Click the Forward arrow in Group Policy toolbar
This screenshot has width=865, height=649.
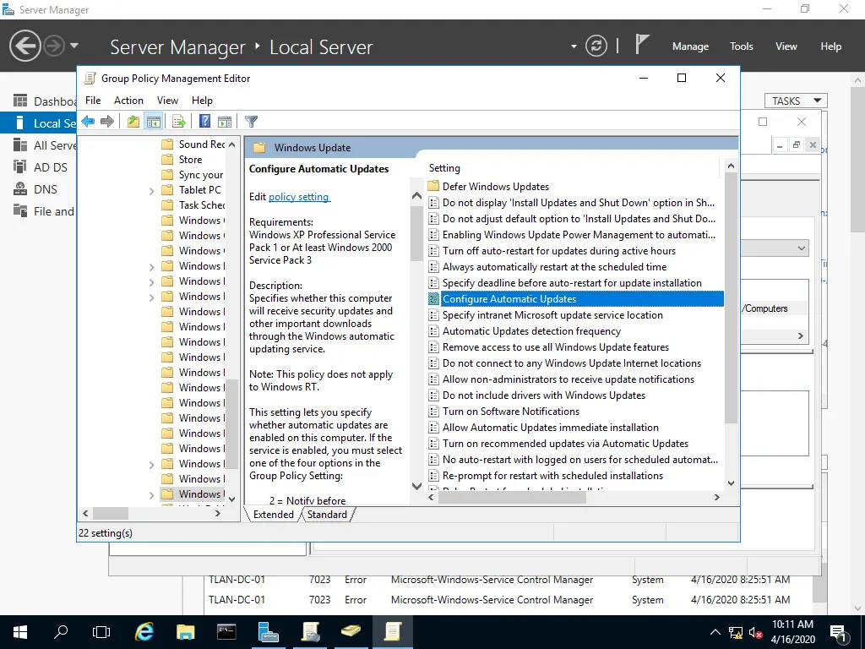point(107,122)
